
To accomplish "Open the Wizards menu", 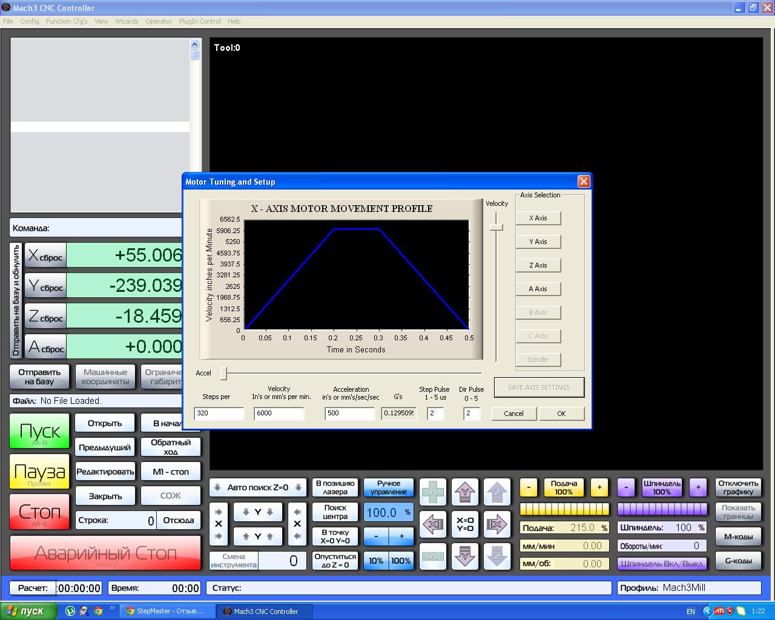I will 127,21.
